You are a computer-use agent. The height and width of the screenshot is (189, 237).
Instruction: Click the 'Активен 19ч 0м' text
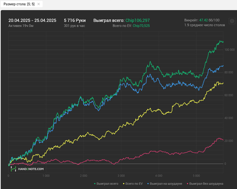[21, 26]
